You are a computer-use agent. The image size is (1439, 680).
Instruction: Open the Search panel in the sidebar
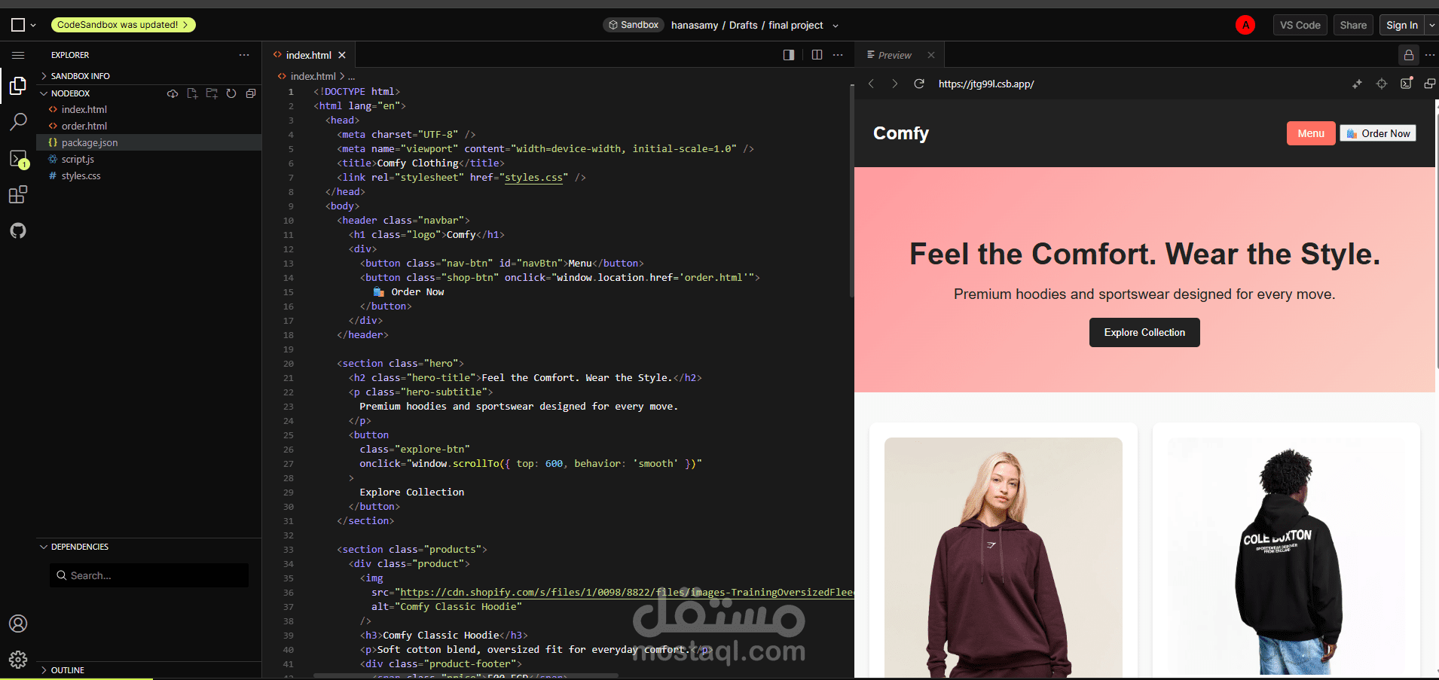pos(18,122)
